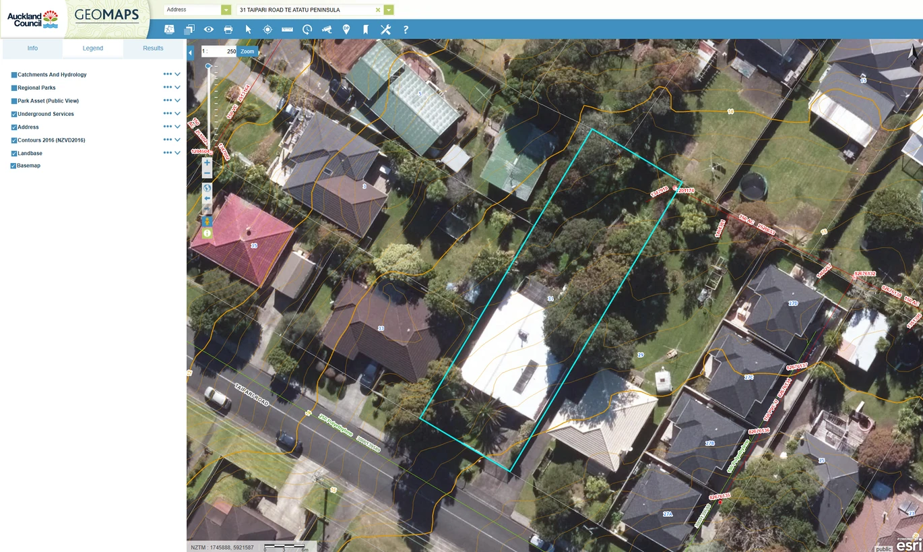Image resolution: width=923 pixels, height=552 pixels.
Task: Open the help question mark
Action: point(406,30)
